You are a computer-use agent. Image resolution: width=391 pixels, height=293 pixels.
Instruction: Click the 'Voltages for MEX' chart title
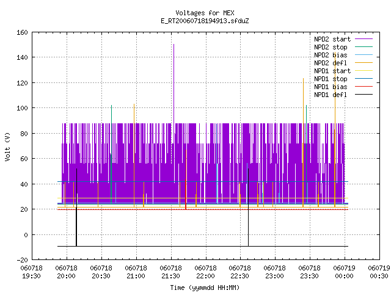(x=205, y=13)
